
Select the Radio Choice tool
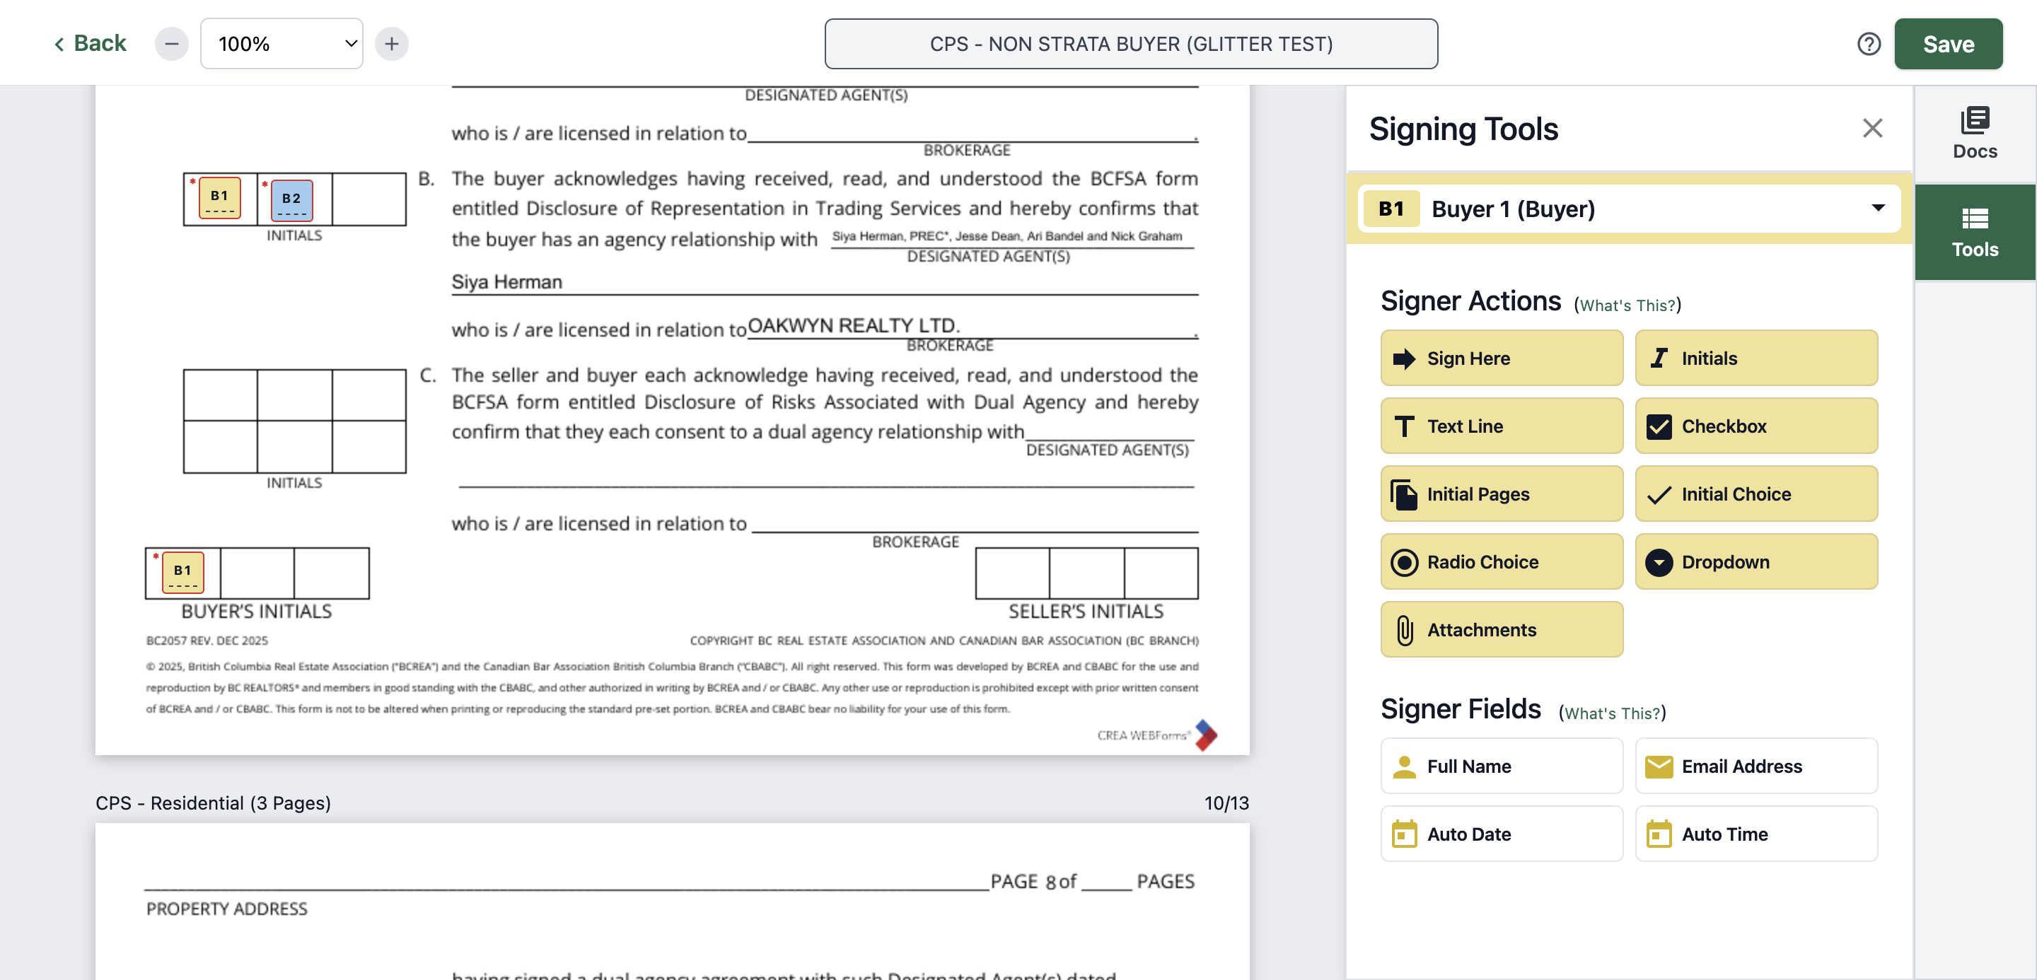(1501, 562)
